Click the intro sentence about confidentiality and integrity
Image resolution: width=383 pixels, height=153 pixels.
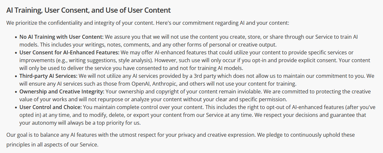(148, 23)
